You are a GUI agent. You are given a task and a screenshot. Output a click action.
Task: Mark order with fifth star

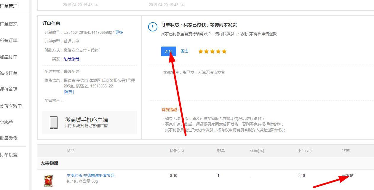tap(224, 52)
